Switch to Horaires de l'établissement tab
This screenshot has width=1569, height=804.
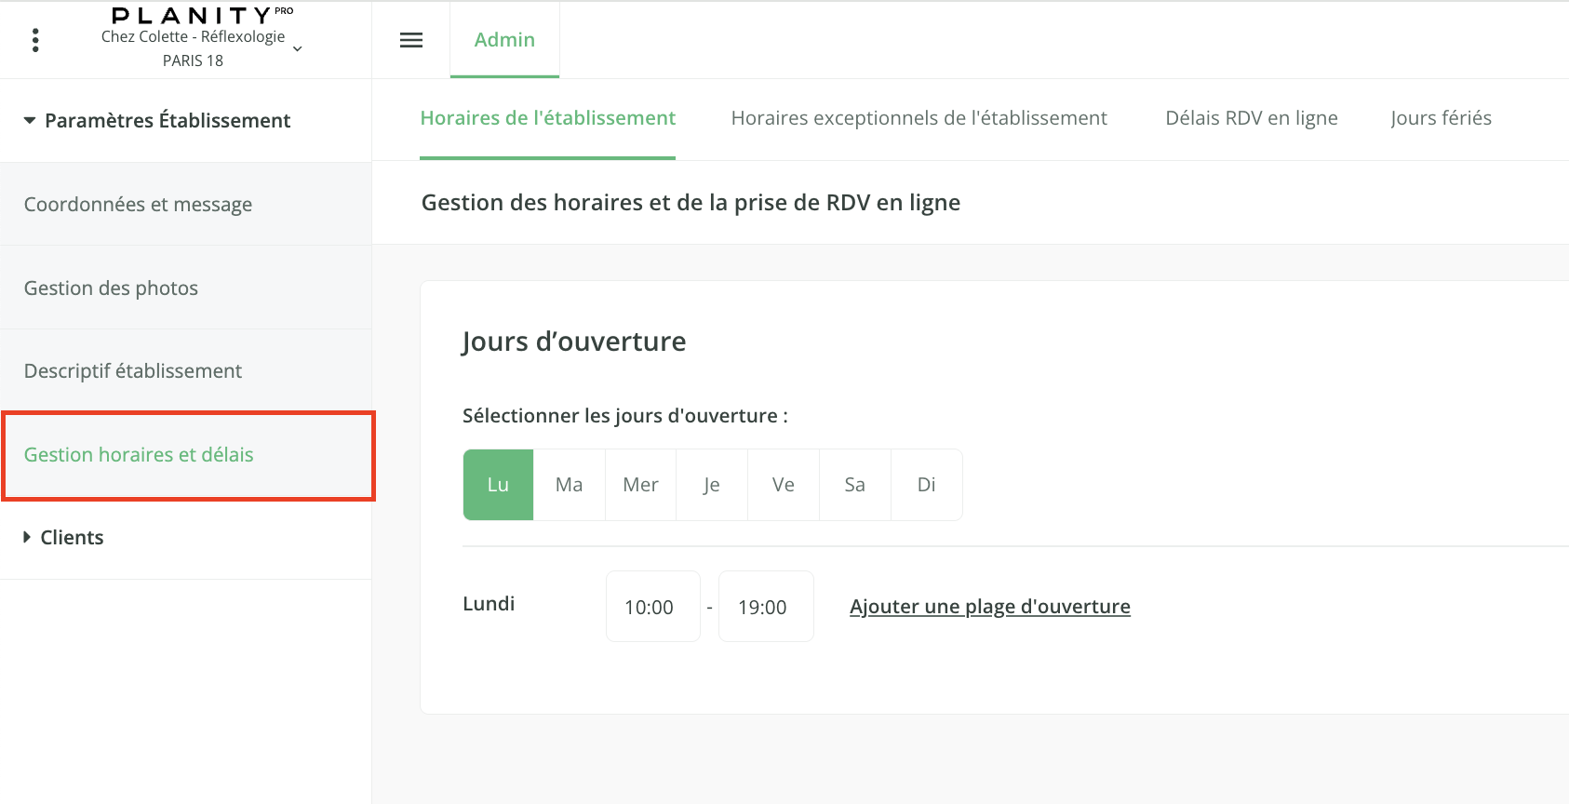click(x=548, y=118)
